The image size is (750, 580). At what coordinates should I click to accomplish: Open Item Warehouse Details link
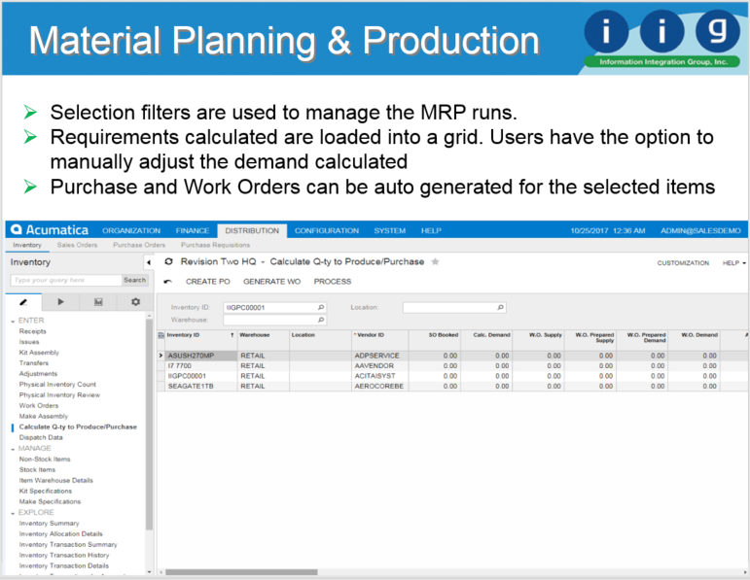point(56,481)
